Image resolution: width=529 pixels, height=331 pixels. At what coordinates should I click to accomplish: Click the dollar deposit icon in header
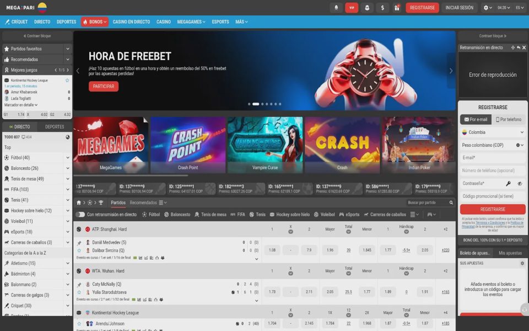382,8
